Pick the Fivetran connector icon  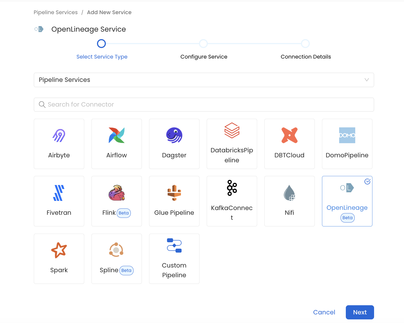(59, 193)
